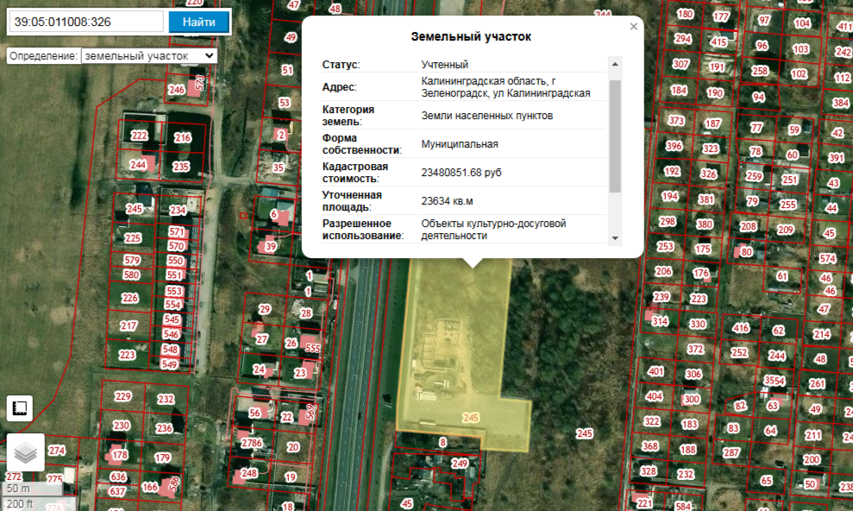Select parcel 216 on the map
The image size is (853, 511).
pos(182,138)
